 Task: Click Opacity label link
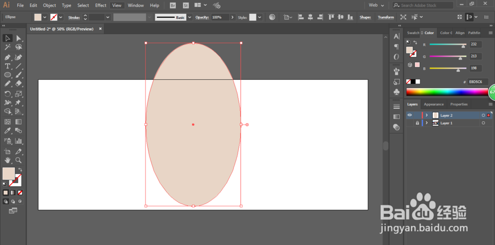click(202, 17)
